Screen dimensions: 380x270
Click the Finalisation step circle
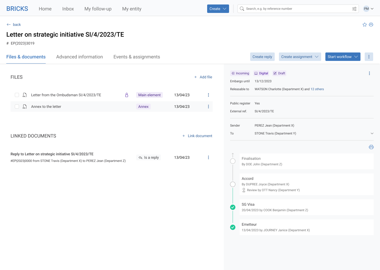(x=233, y=161)
